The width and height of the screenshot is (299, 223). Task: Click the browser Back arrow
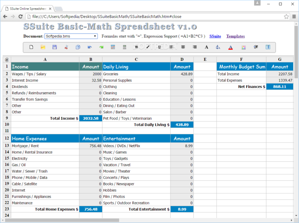[5, 17]
